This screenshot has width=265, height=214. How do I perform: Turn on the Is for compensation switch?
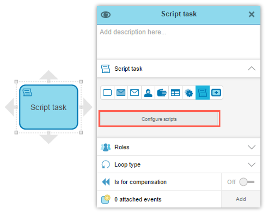[247, 182]
